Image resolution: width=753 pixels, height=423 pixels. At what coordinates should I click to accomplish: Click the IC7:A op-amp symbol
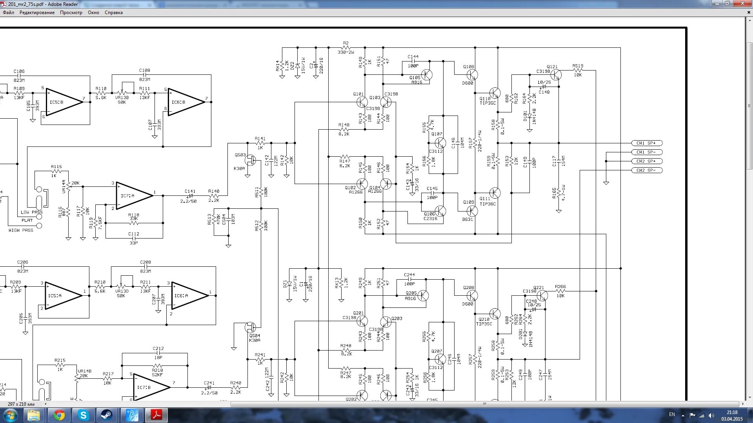coord(134,195)
